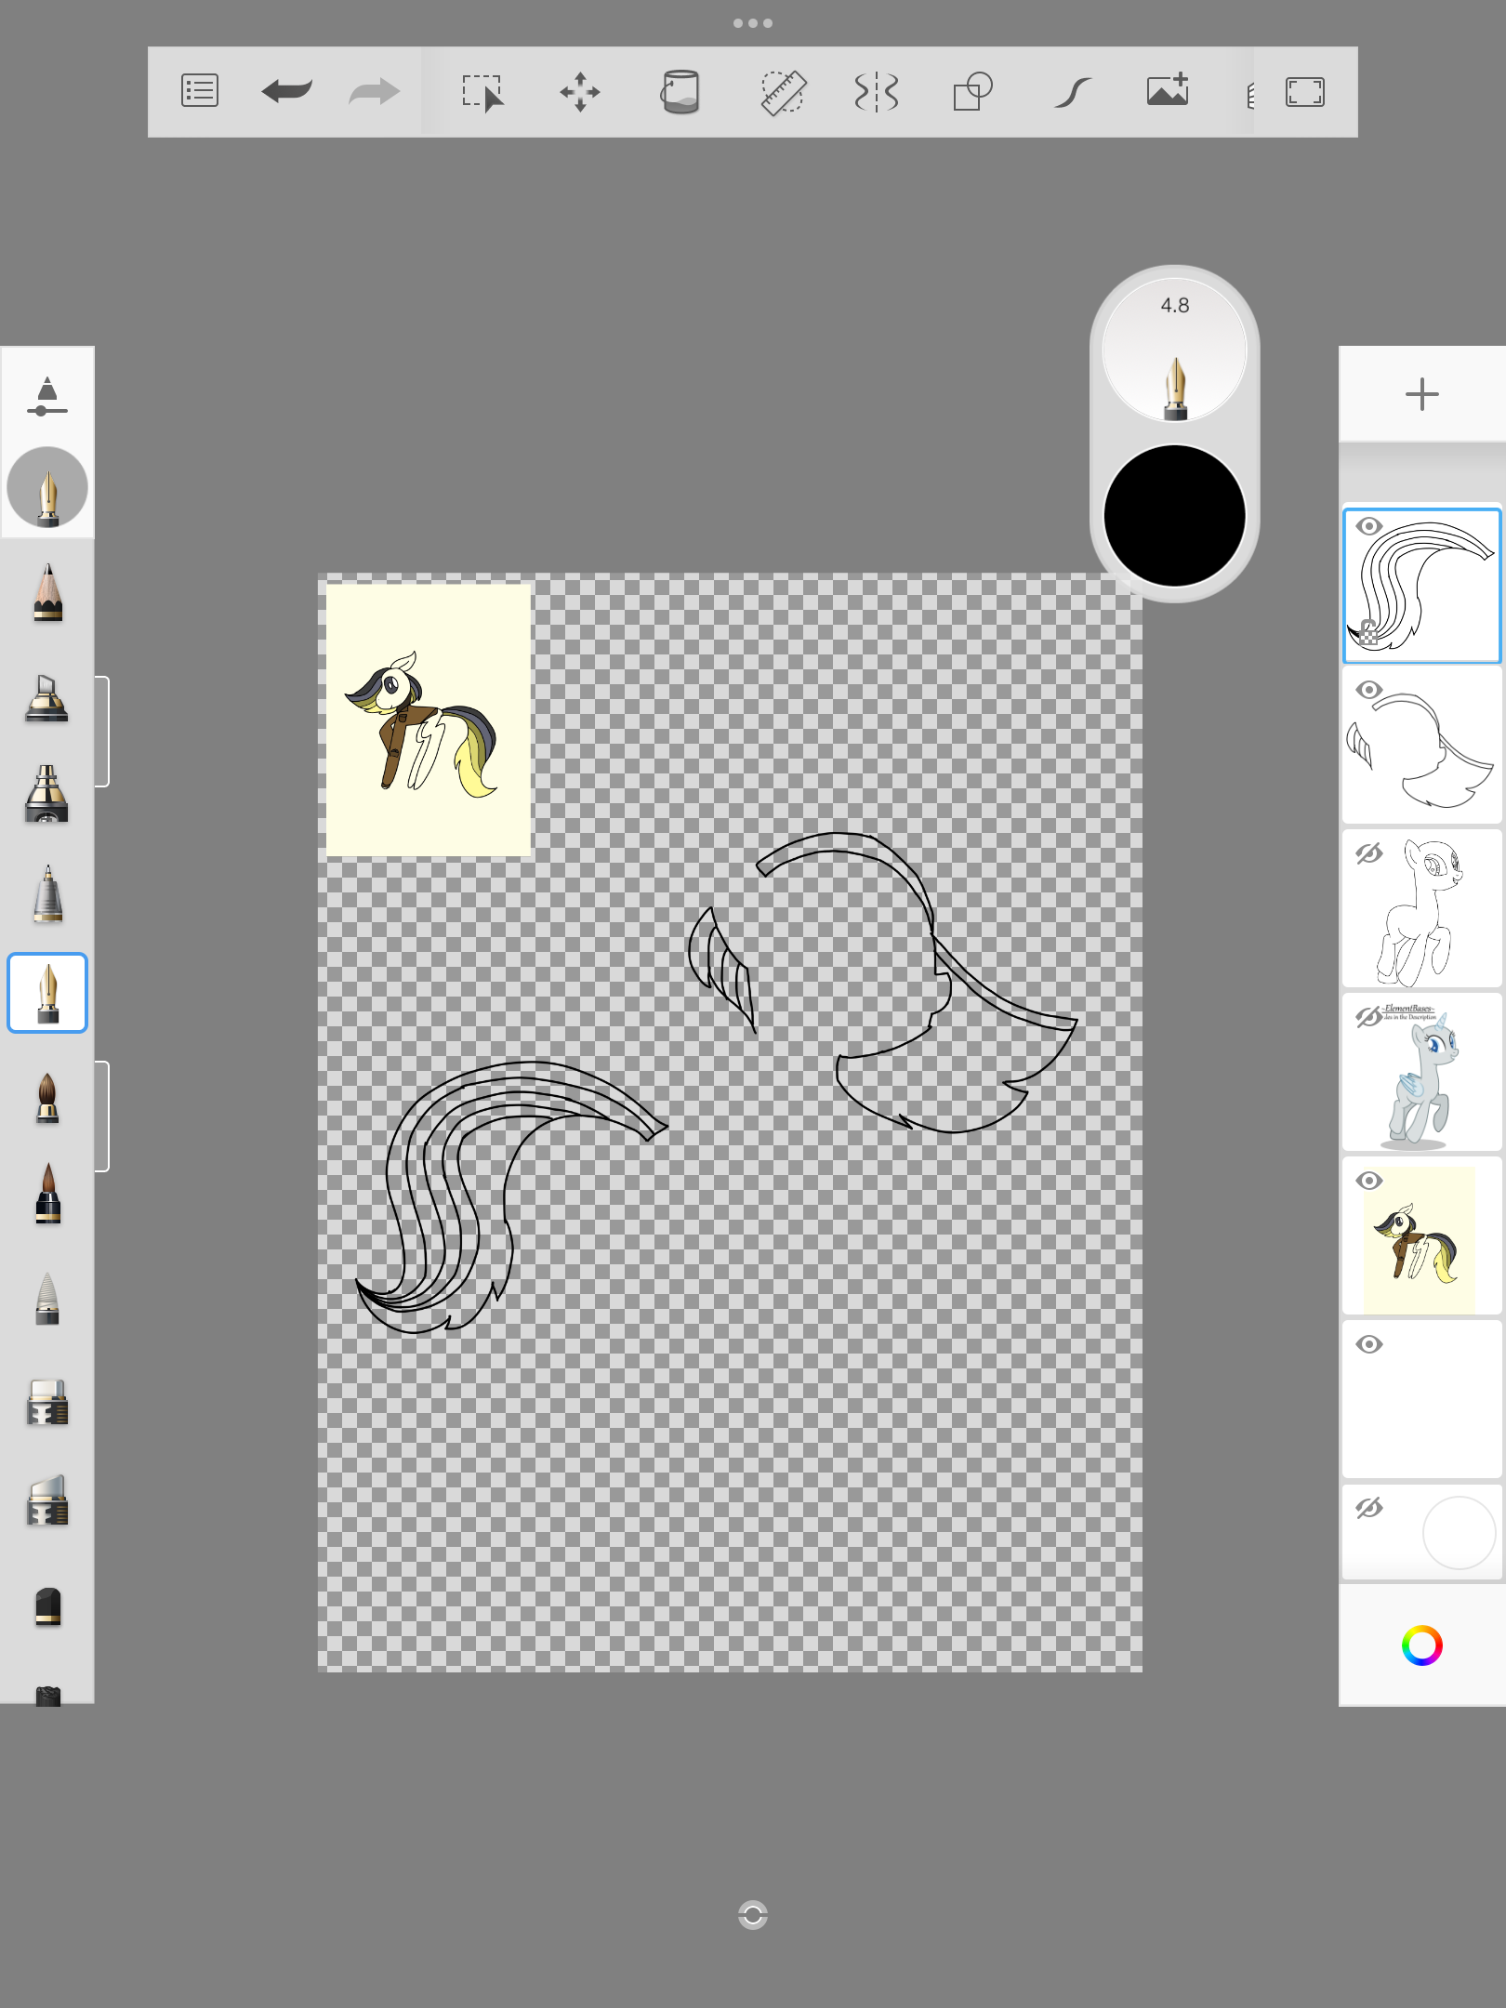Screen dimensions: 1506x2008
Task: Import an image with Add Image
Action: coord(1168,89)
